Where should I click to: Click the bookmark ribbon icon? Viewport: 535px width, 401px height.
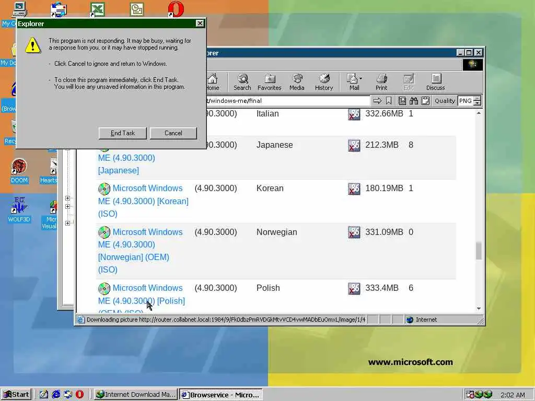tap(389, 101)
